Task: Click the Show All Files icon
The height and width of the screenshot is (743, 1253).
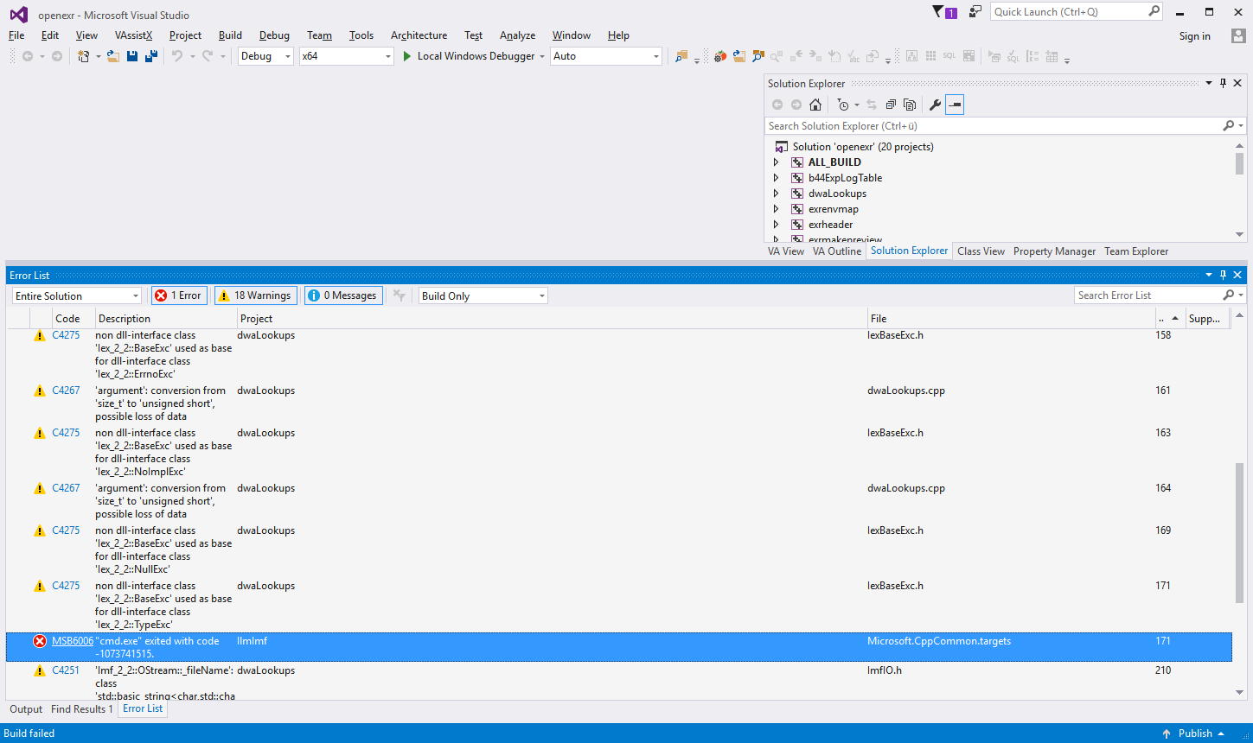Action: pos(910,105)
